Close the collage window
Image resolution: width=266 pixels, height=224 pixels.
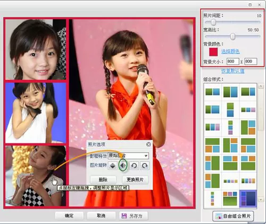(259, 5)
